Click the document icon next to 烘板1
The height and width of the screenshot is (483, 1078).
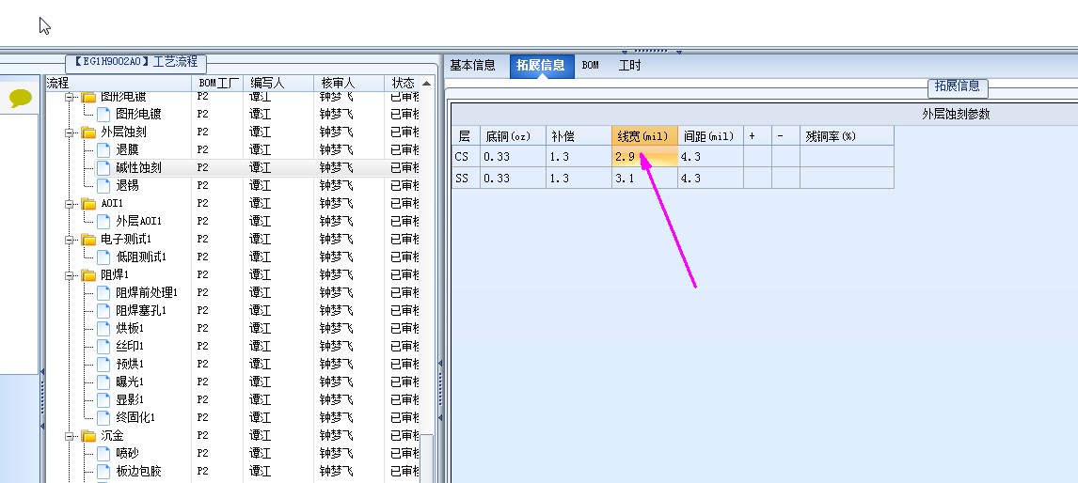[103, 328]
